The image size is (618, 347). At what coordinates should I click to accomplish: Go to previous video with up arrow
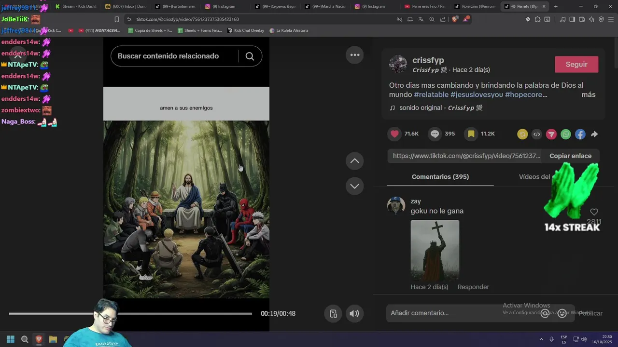point(355,161)
